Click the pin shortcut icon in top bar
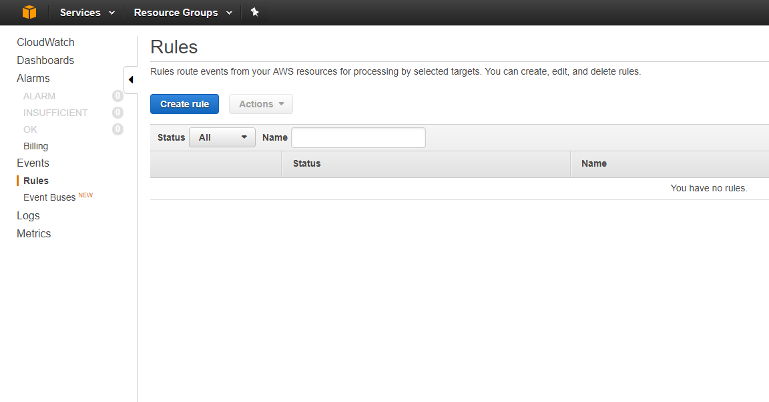769x402 pixels. pyautogui.click(x=254, y=12)
